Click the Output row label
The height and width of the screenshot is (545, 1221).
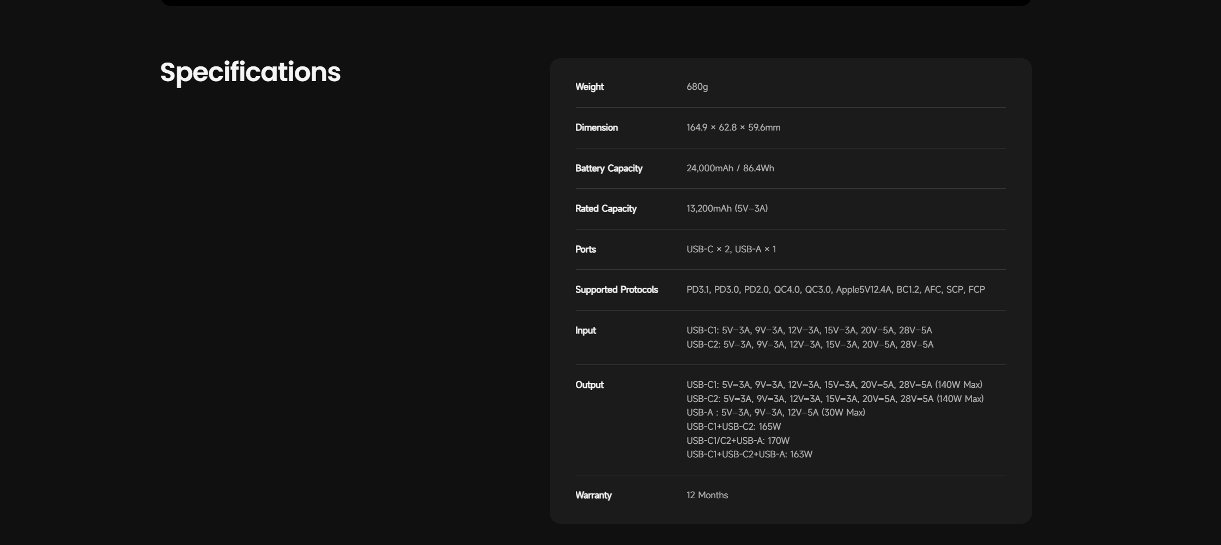[x=590, y=385]
